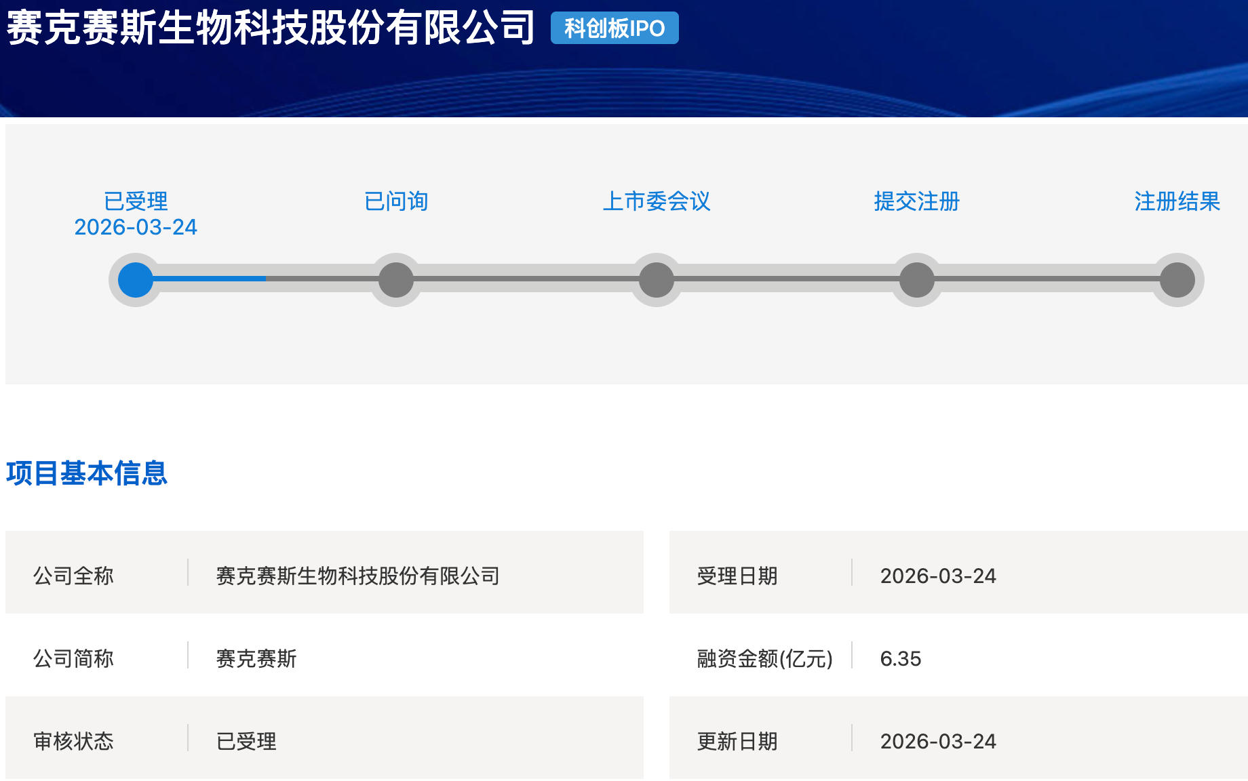Viewport: 1248px width, 781px height.
Task: Click the 审核状态 row's 已受理 value
Action: pos(246,741)
